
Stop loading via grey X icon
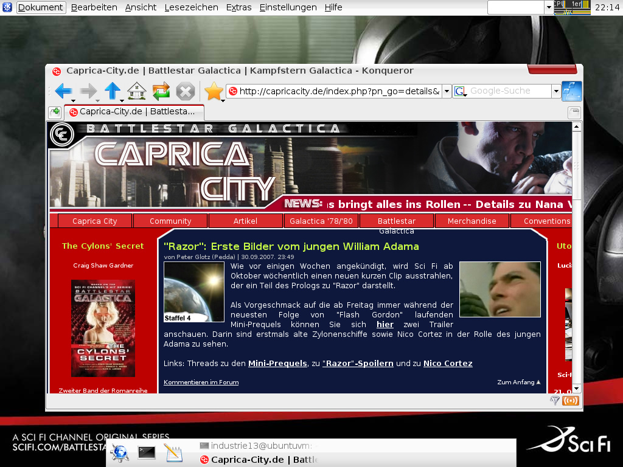[x=185, y=91]
